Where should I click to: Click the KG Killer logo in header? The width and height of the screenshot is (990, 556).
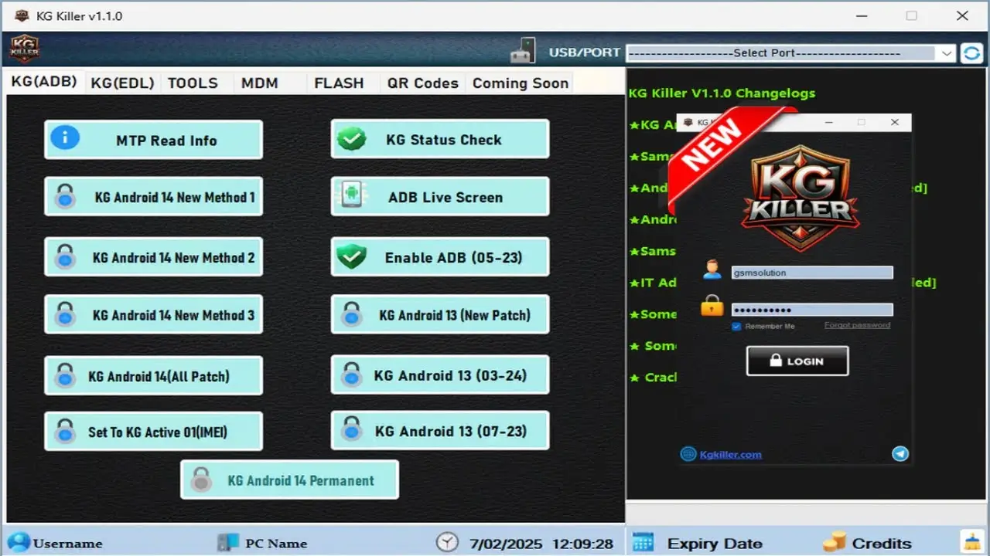(x=24, y=50)
